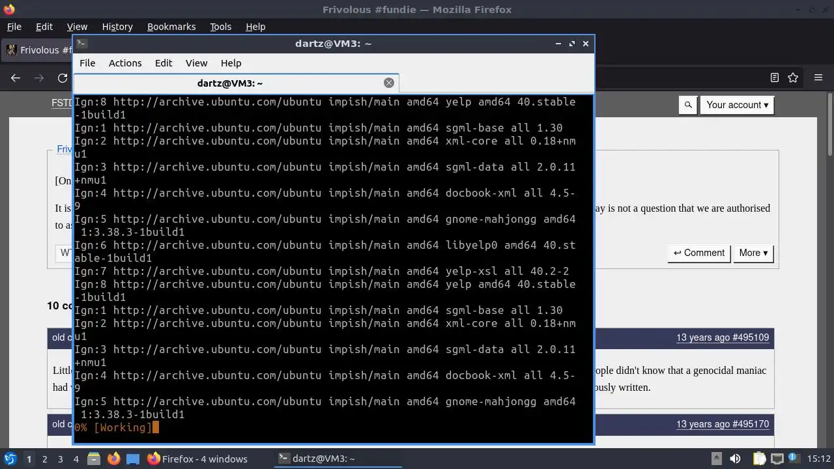Viewport: 834px width, 469px height.
Task: Open the network status tray icon
Action: coord(777,459)
